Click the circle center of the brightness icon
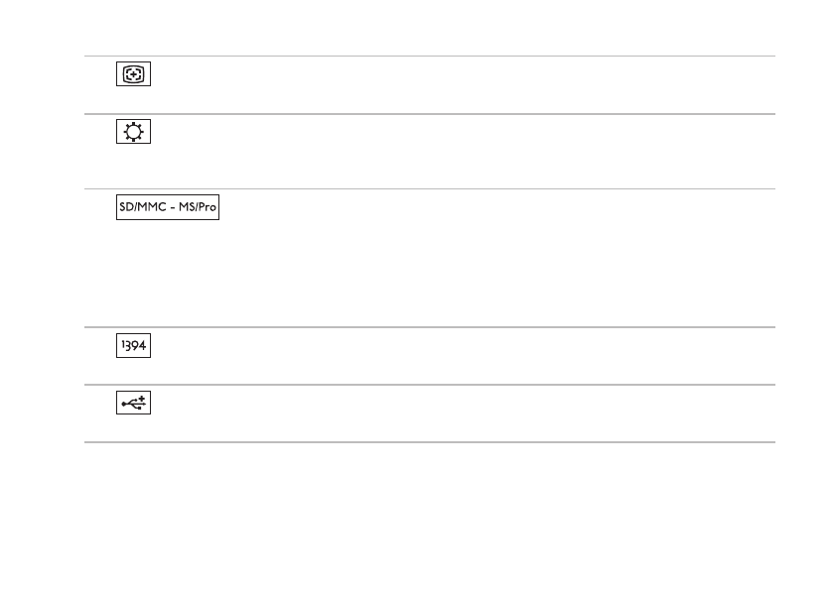833x590 pixels. (133, 132)
